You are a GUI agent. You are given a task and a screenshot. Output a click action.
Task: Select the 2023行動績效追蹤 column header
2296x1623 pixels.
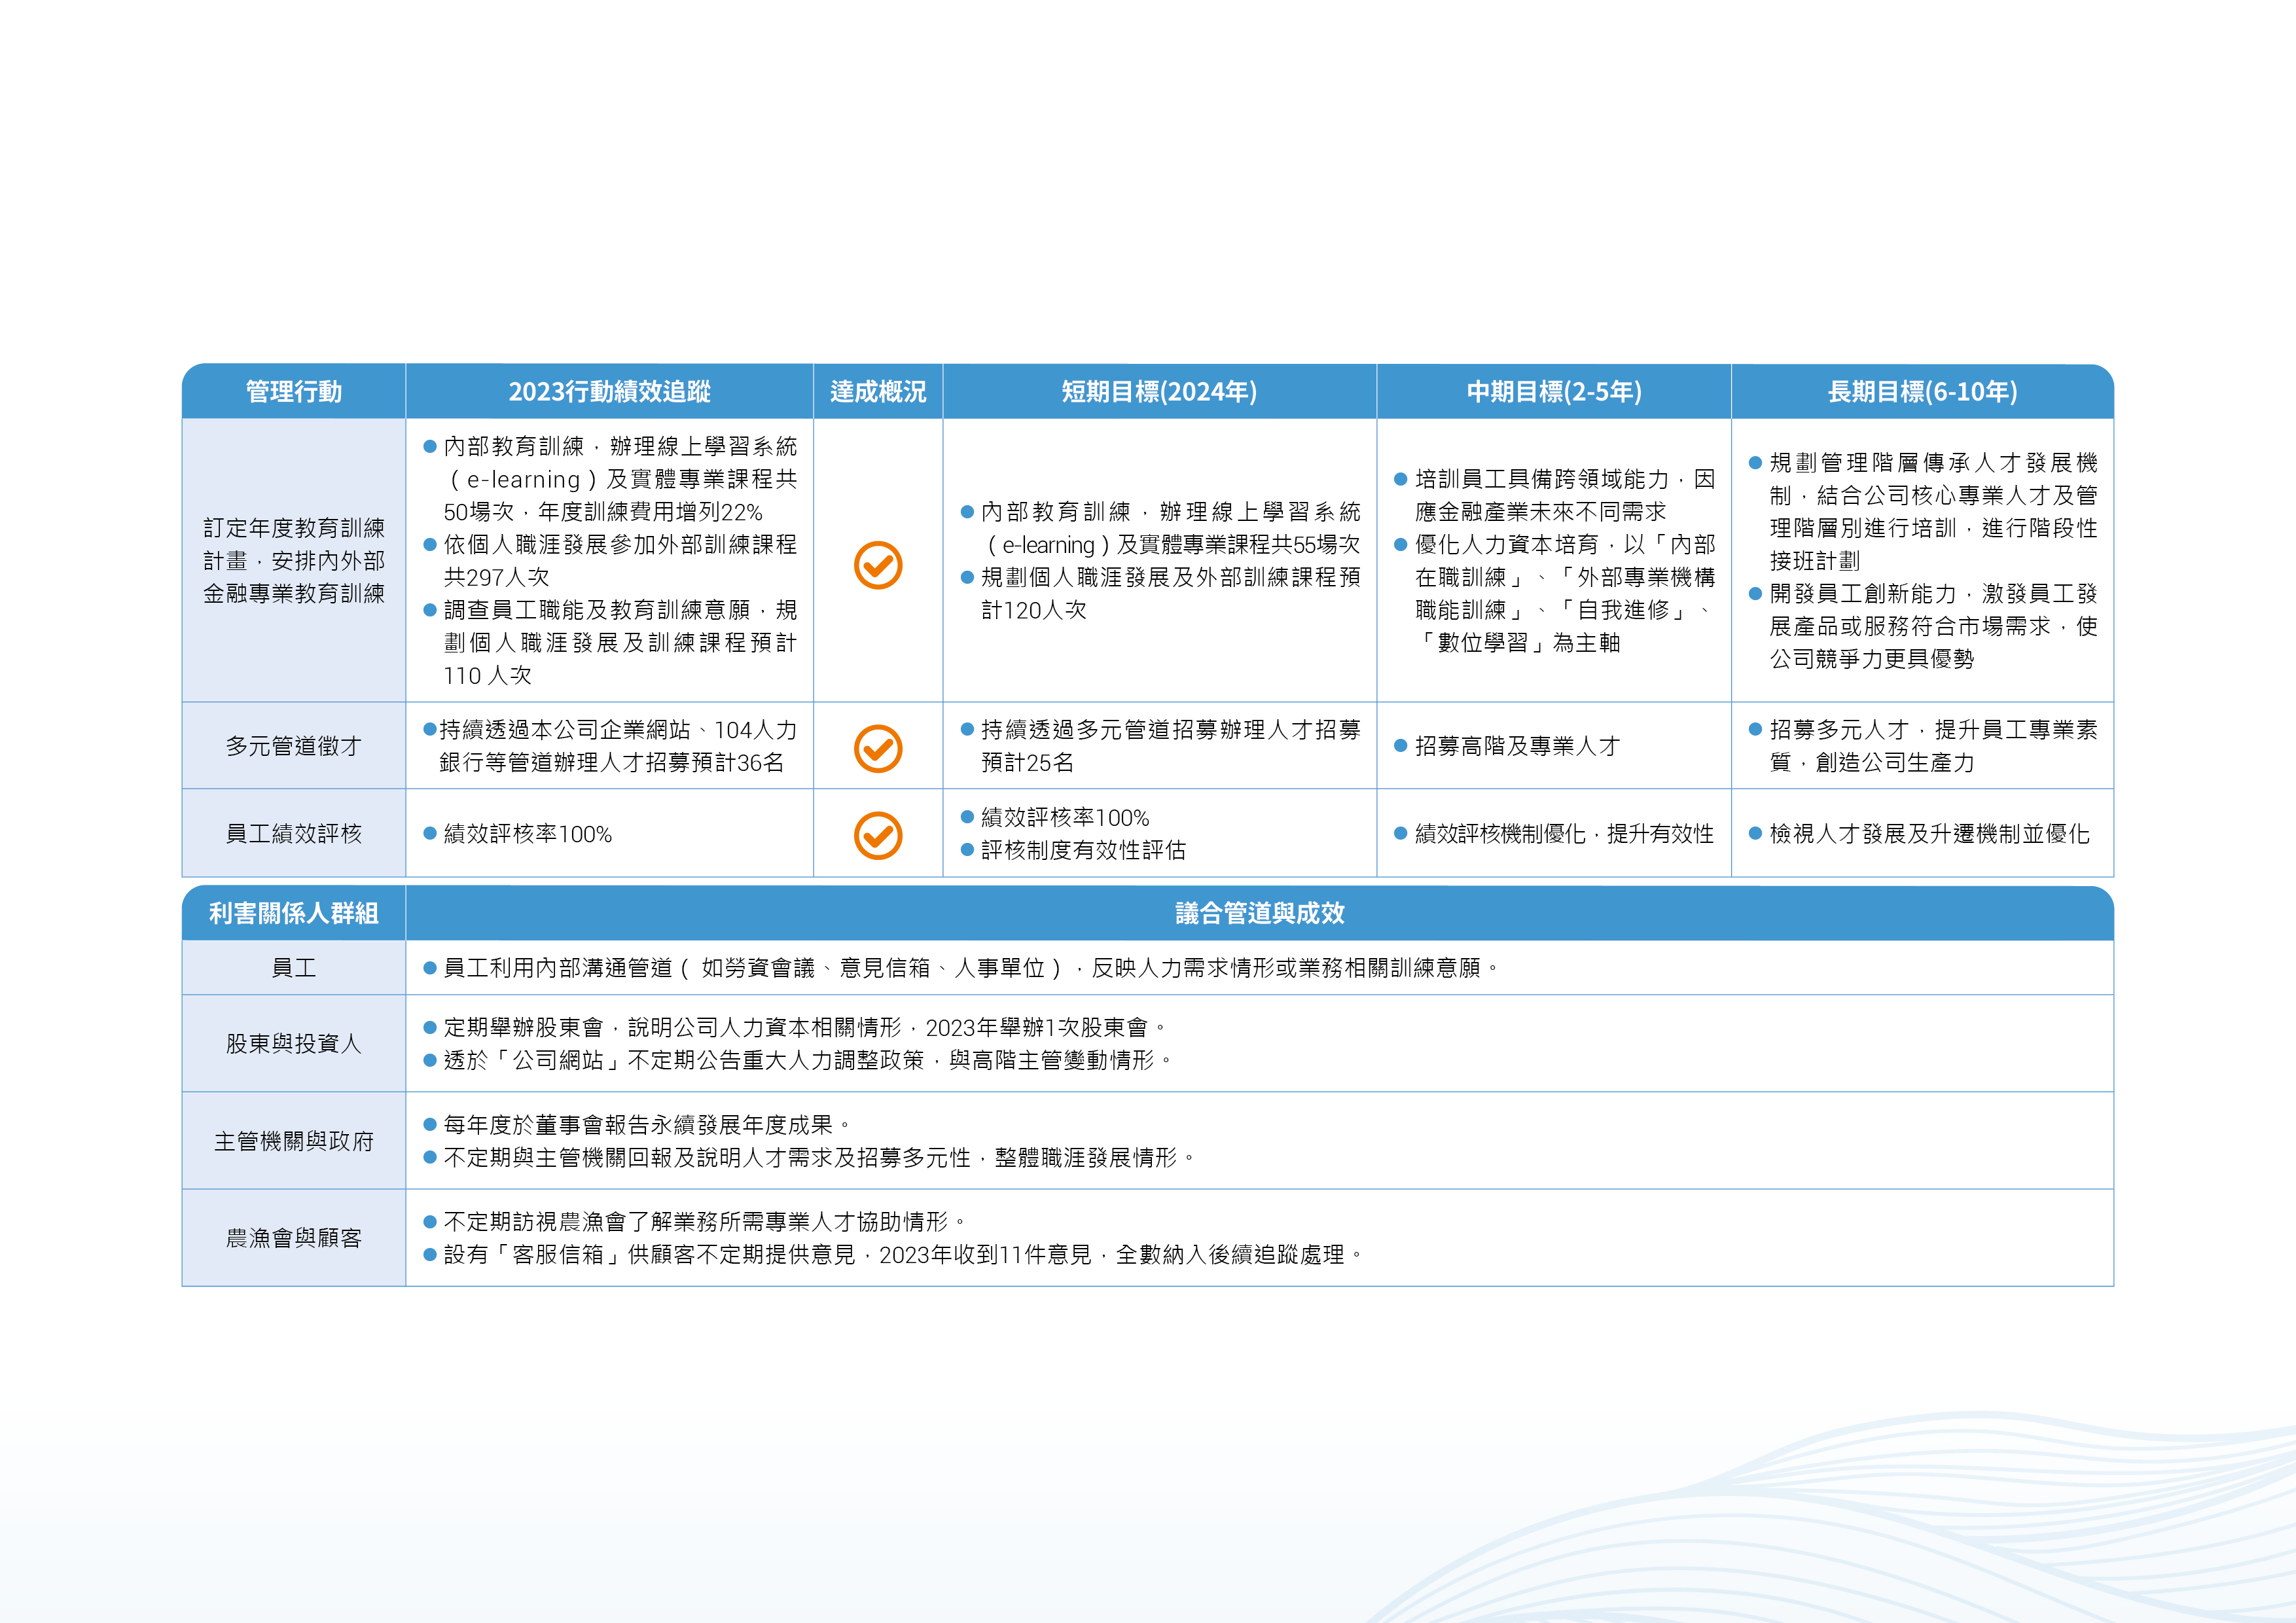click(x=609, y=391)
